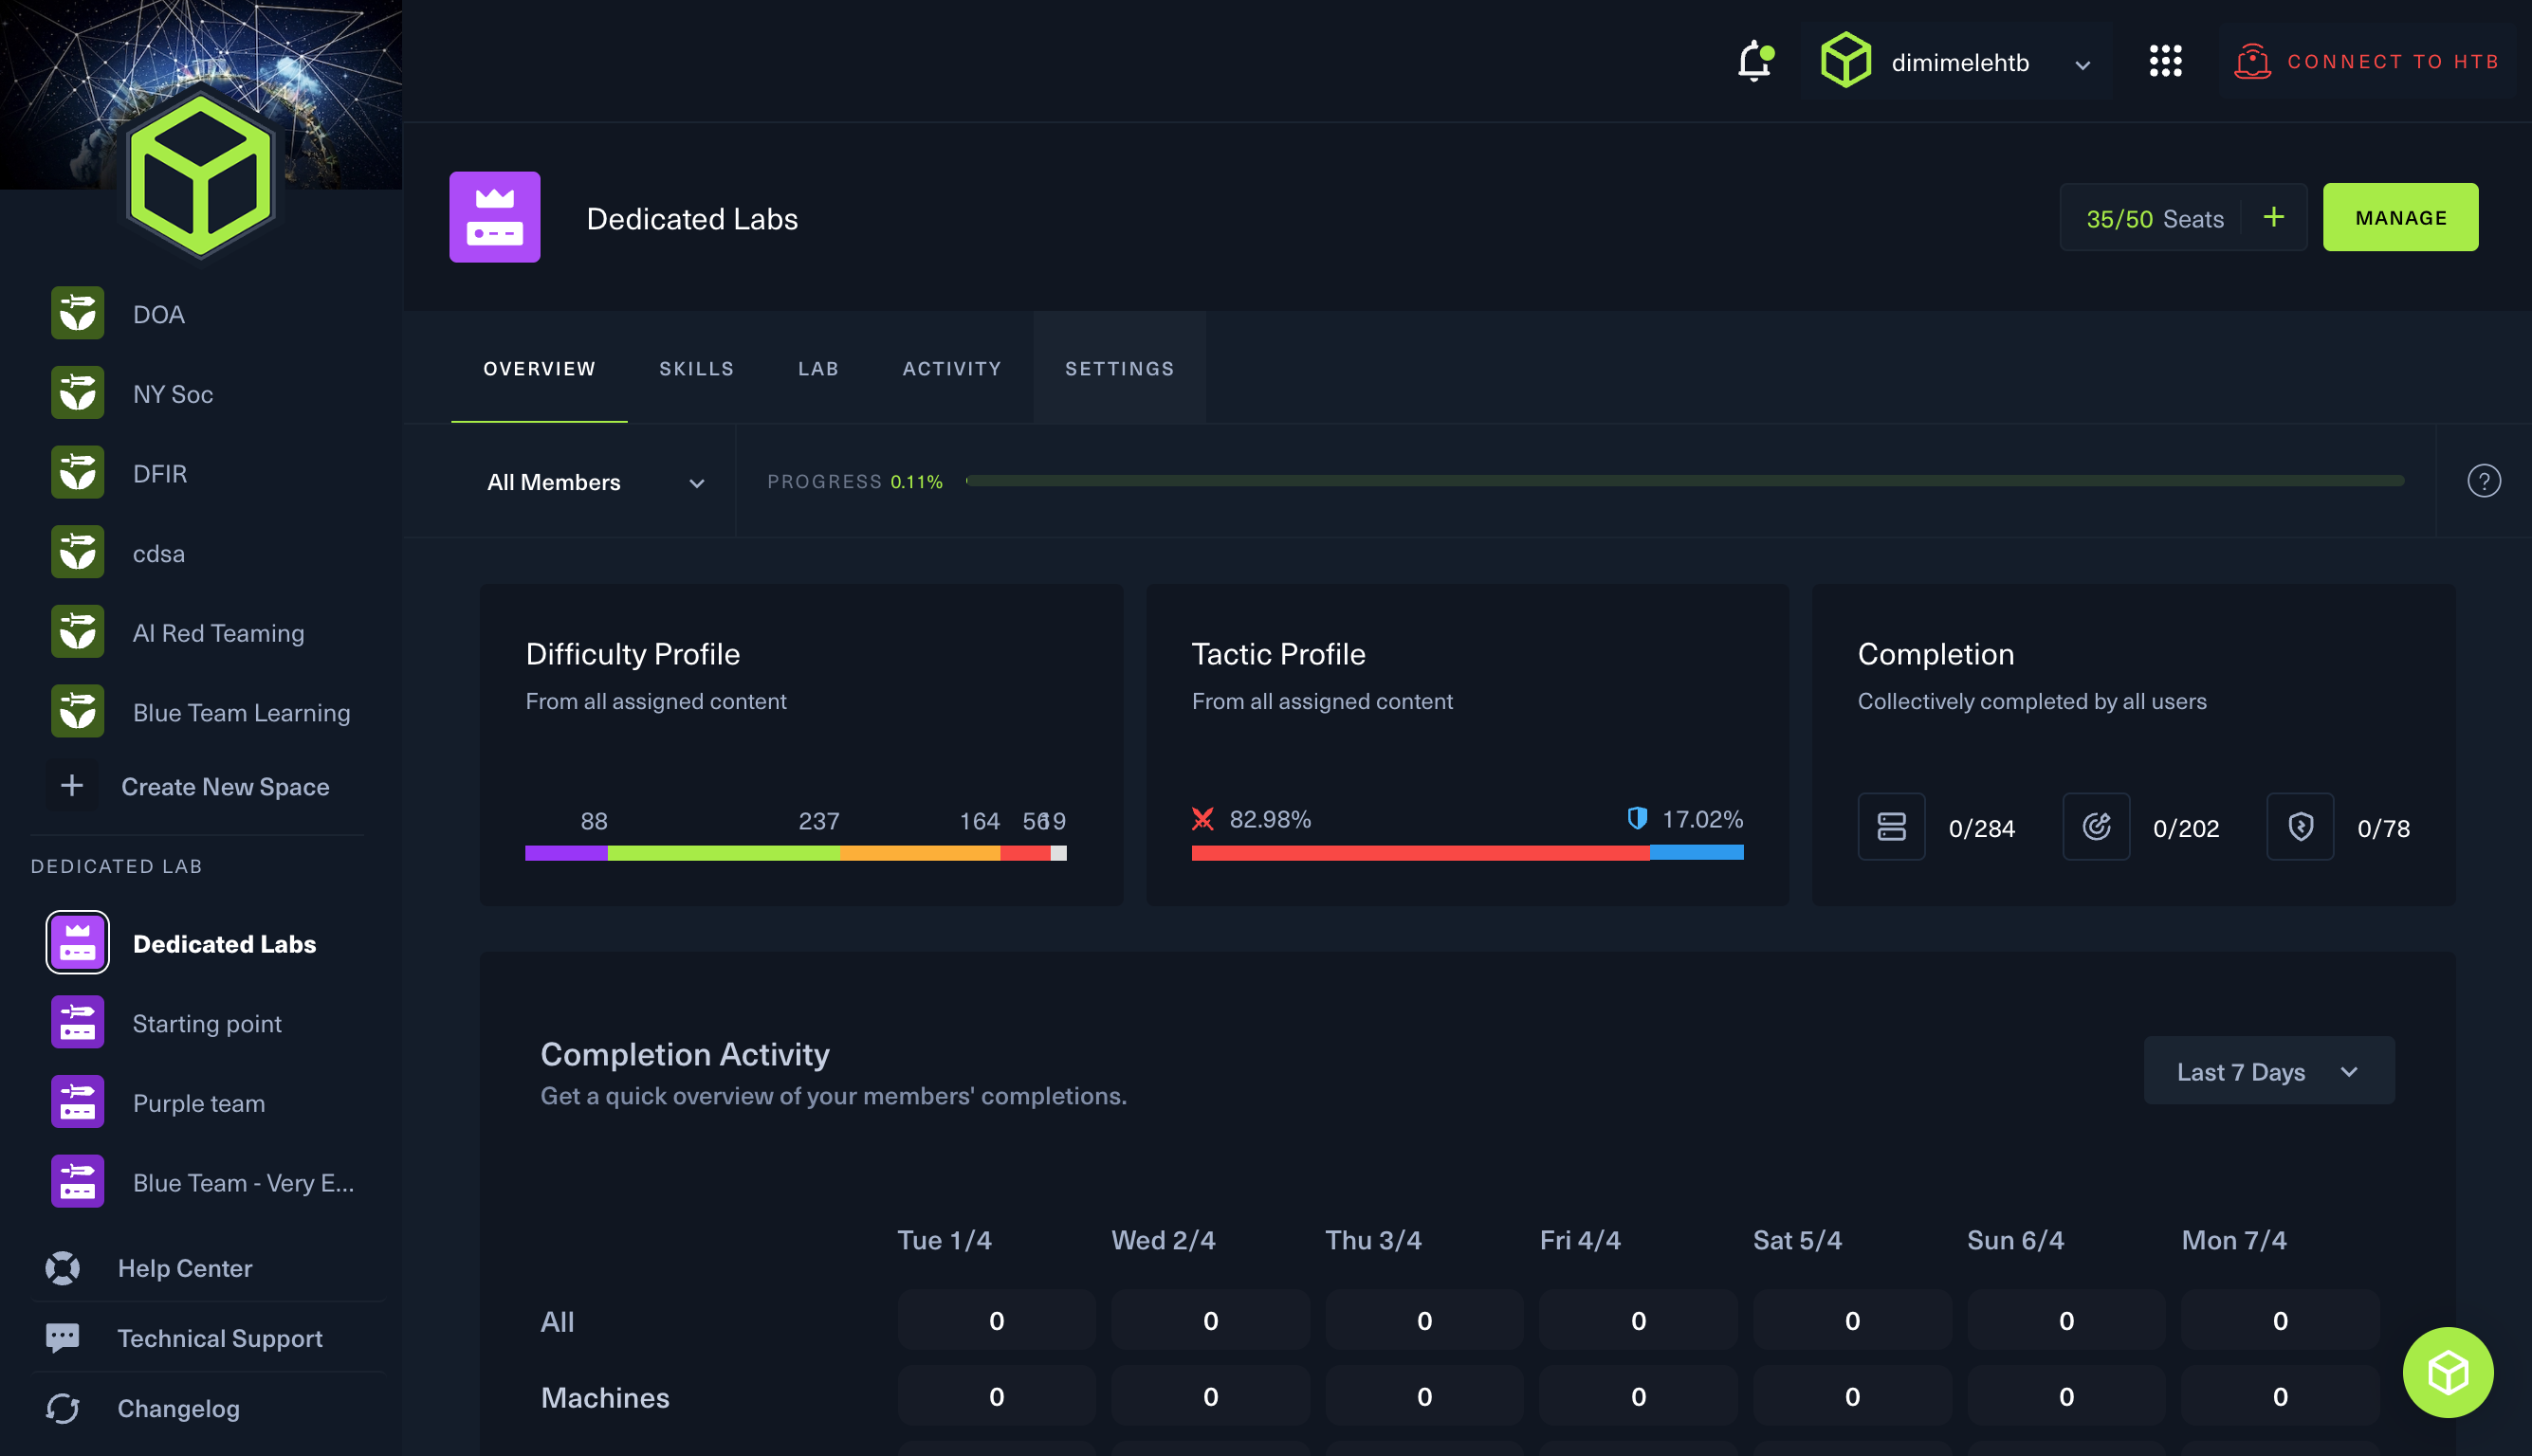Click the machines icon beside 0/284
Image resolution: width=2532 pixels, height=1456 pixels.
coord(1891,827)
